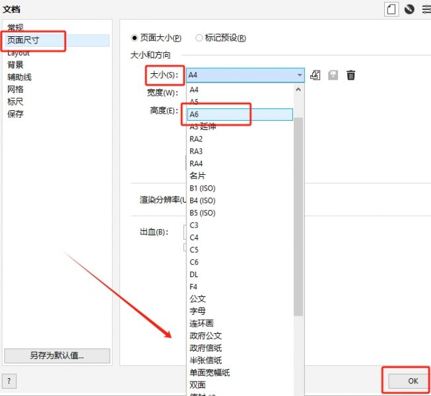Click the question mark help button

pos(9,381)
